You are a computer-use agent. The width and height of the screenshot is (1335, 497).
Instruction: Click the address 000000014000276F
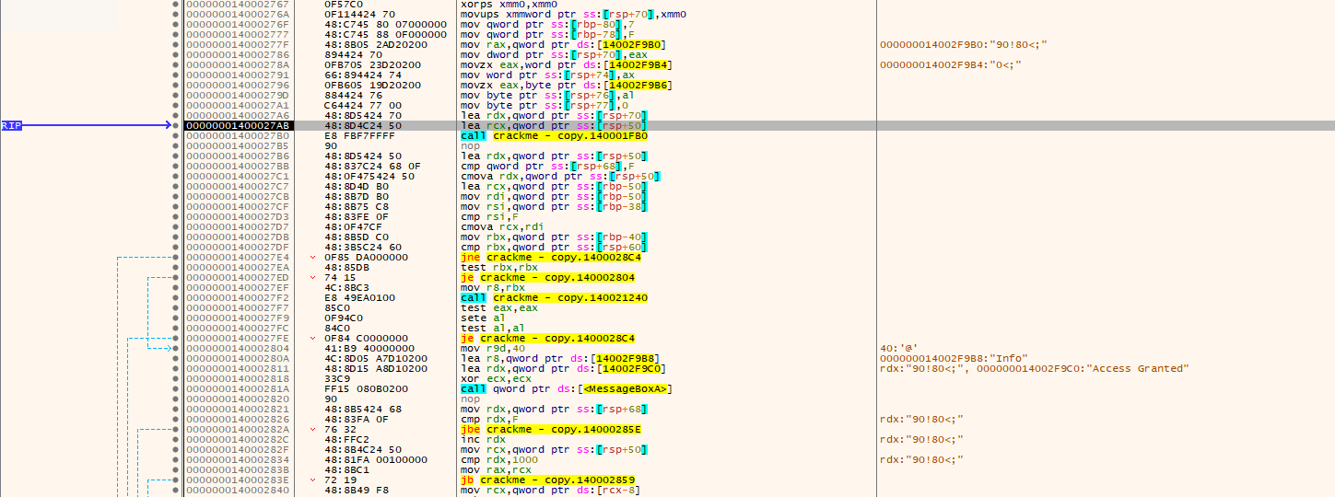pos(237,24)
